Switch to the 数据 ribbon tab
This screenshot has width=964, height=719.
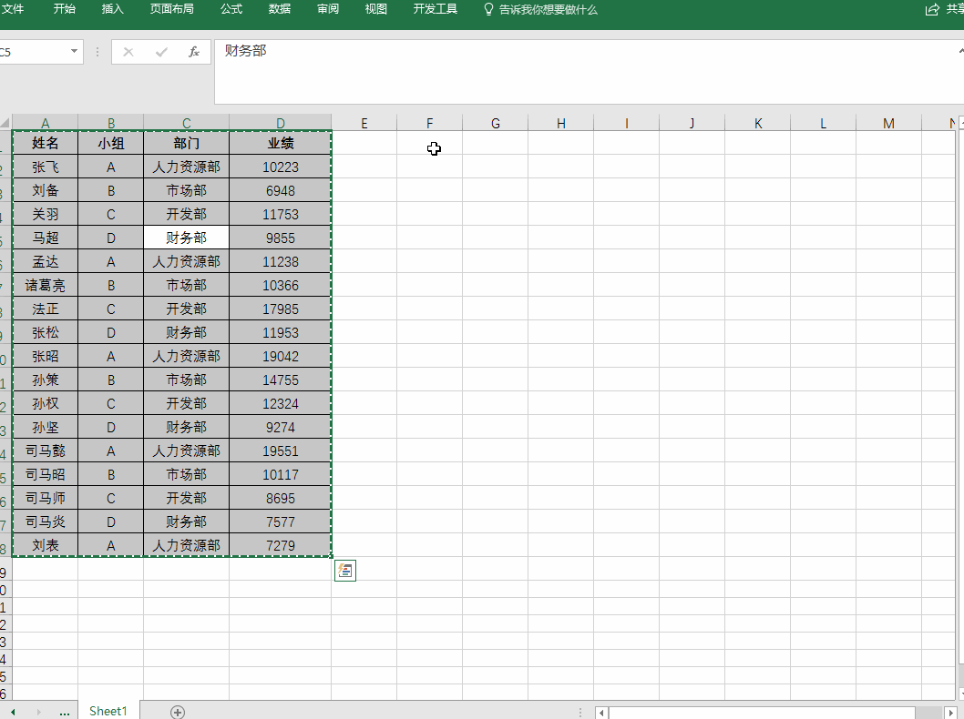click(x=280, y=9)
